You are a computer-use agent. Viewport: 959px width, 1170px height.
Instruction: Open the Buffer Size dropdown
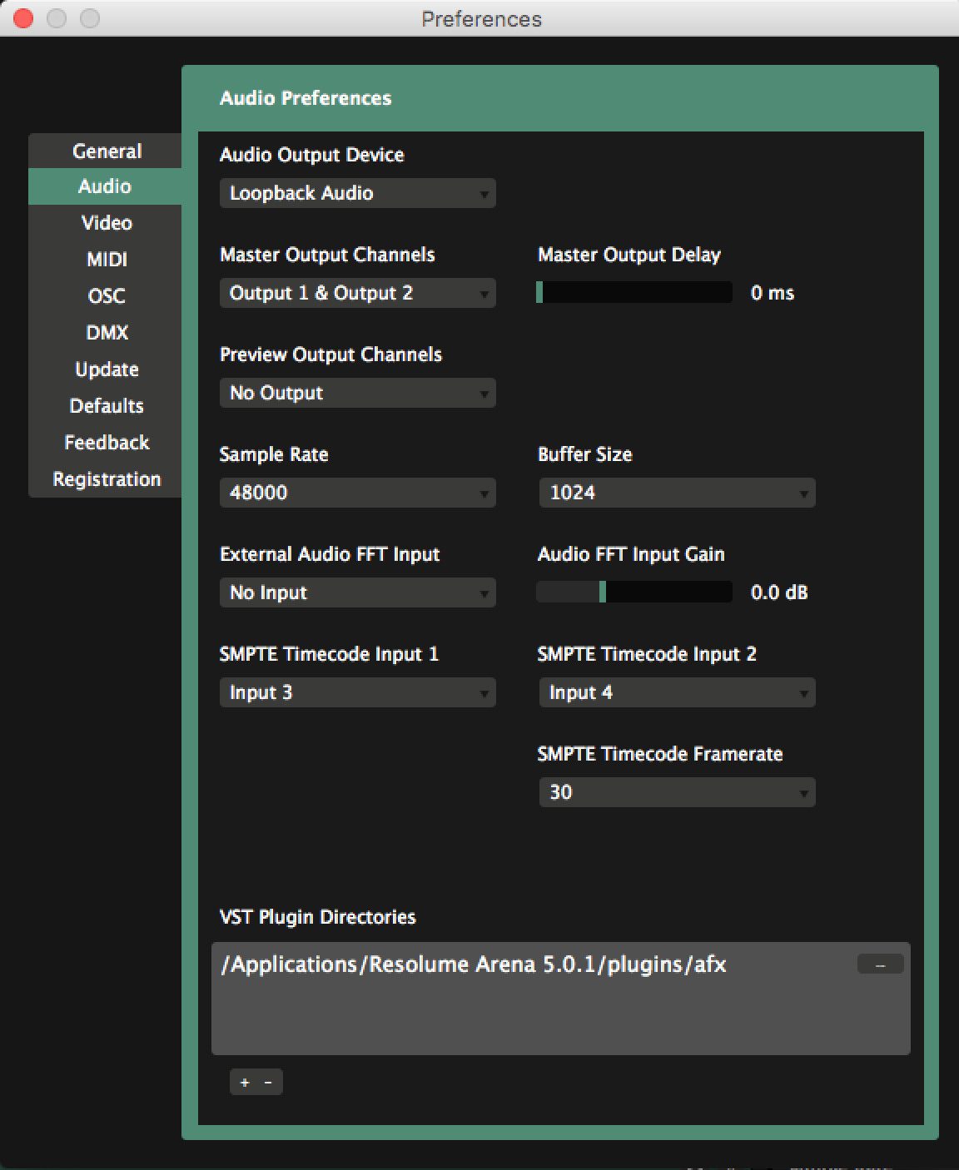pos(676,493)
